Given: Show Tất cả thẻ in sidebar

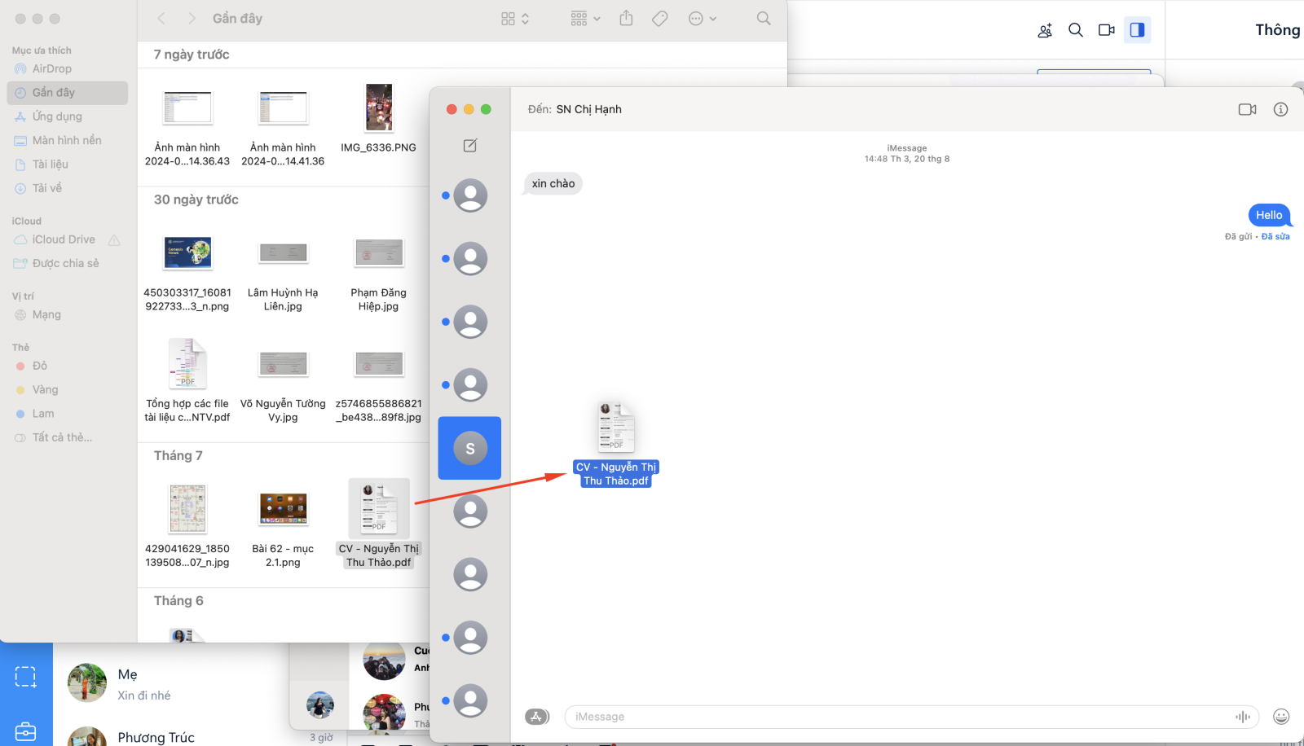Looking at the screenshot, I should 67,437.
